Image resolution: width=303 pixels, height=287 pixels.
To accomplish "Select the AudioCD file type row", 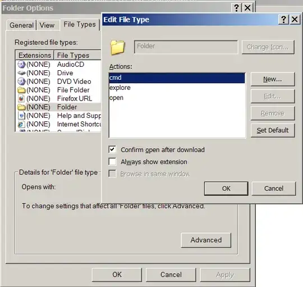I will pos(58,65).
